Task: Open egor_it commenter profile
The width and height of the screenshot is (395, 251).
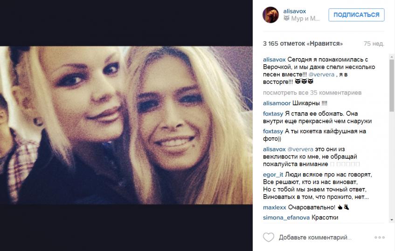Action: click(273, 175)
